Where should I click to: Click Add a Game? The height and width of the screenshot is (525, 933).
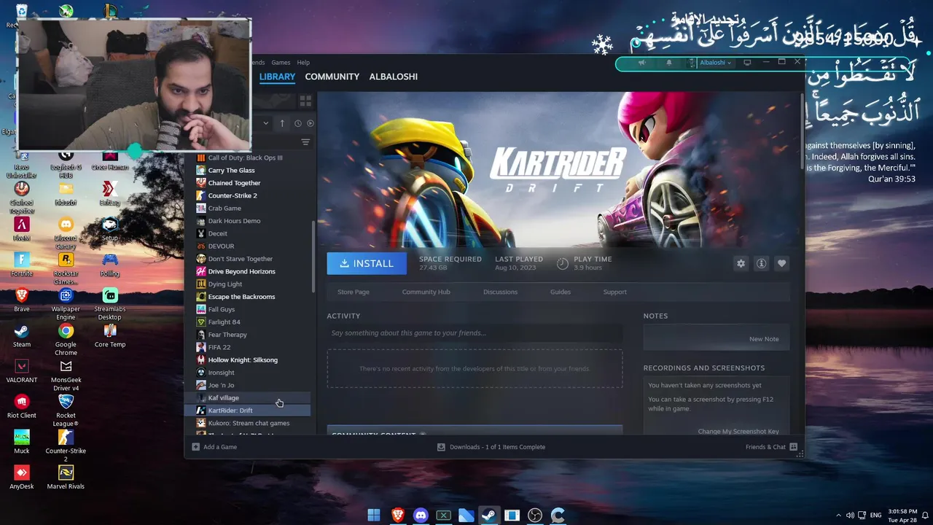[x=214, y=447]
